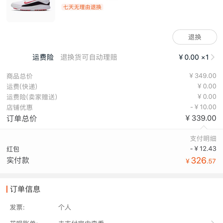Tap the 退换货可自动理赔 description text

89,57
